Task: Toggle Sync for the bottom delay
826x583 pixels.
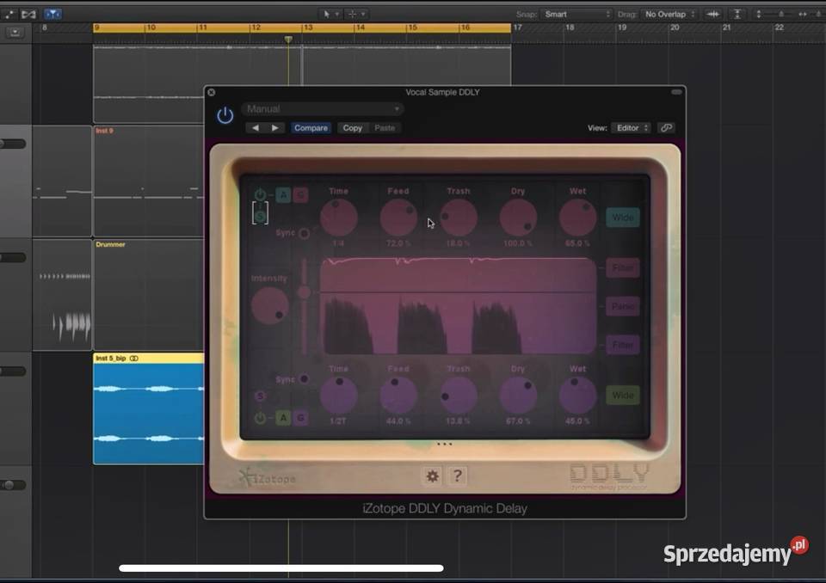Action: 304,379
